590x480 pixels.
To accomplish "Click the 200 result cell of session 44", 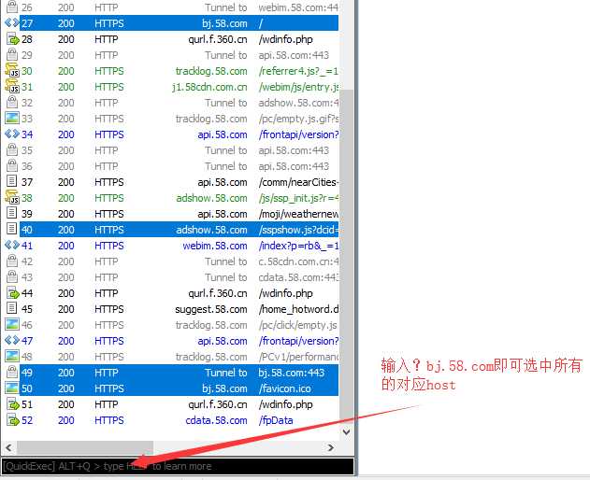I will tap(65, 293).
